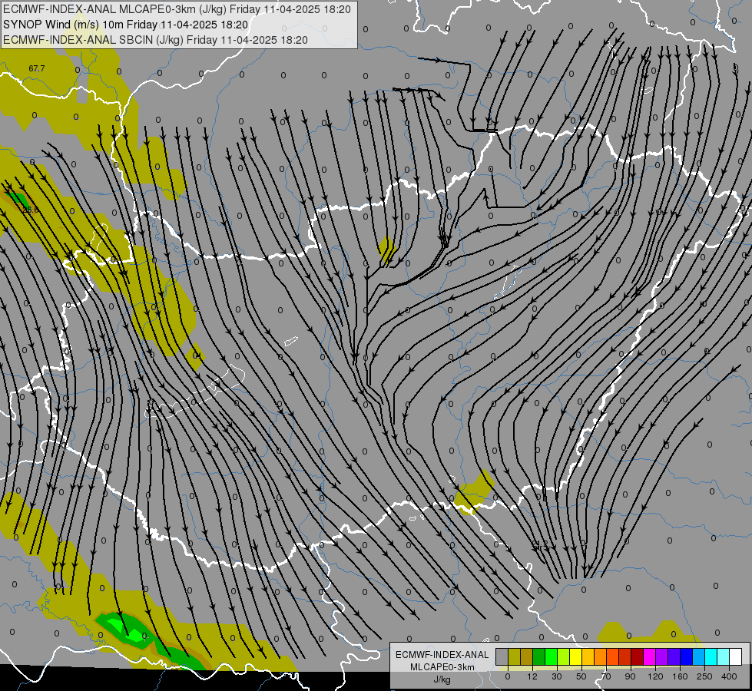Select the bright cyan legend swatch

click(x=712, y=656)
